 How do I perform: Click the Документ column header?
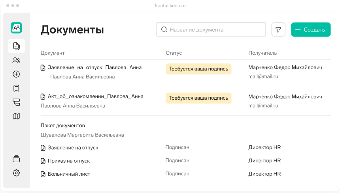pyautogui.click(x=53, y=53)
